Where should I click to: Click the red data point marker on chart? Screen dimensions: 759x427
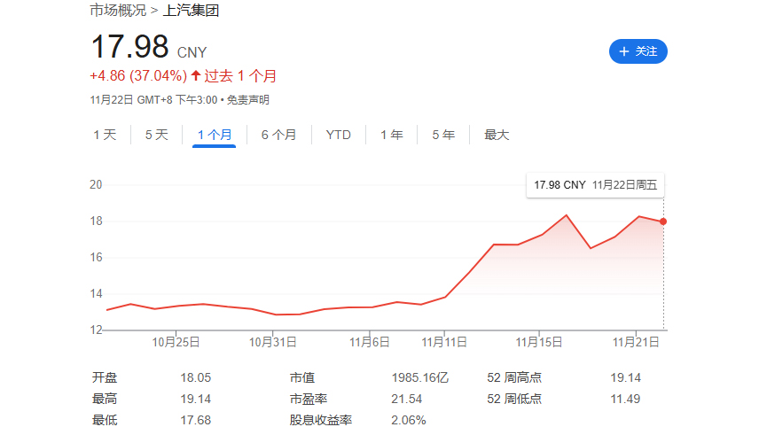(663, 221)
